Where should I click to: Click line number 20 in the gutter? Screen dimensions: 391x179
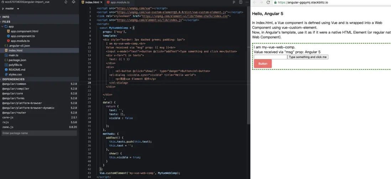pyautogui.click(x=89, y=83)
